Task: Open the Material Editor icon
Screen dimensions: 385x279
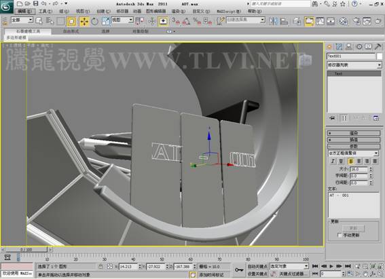Action: tap(344, 21)
